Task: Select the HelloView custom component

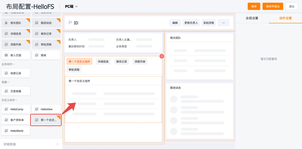Action: pos(46,109)
